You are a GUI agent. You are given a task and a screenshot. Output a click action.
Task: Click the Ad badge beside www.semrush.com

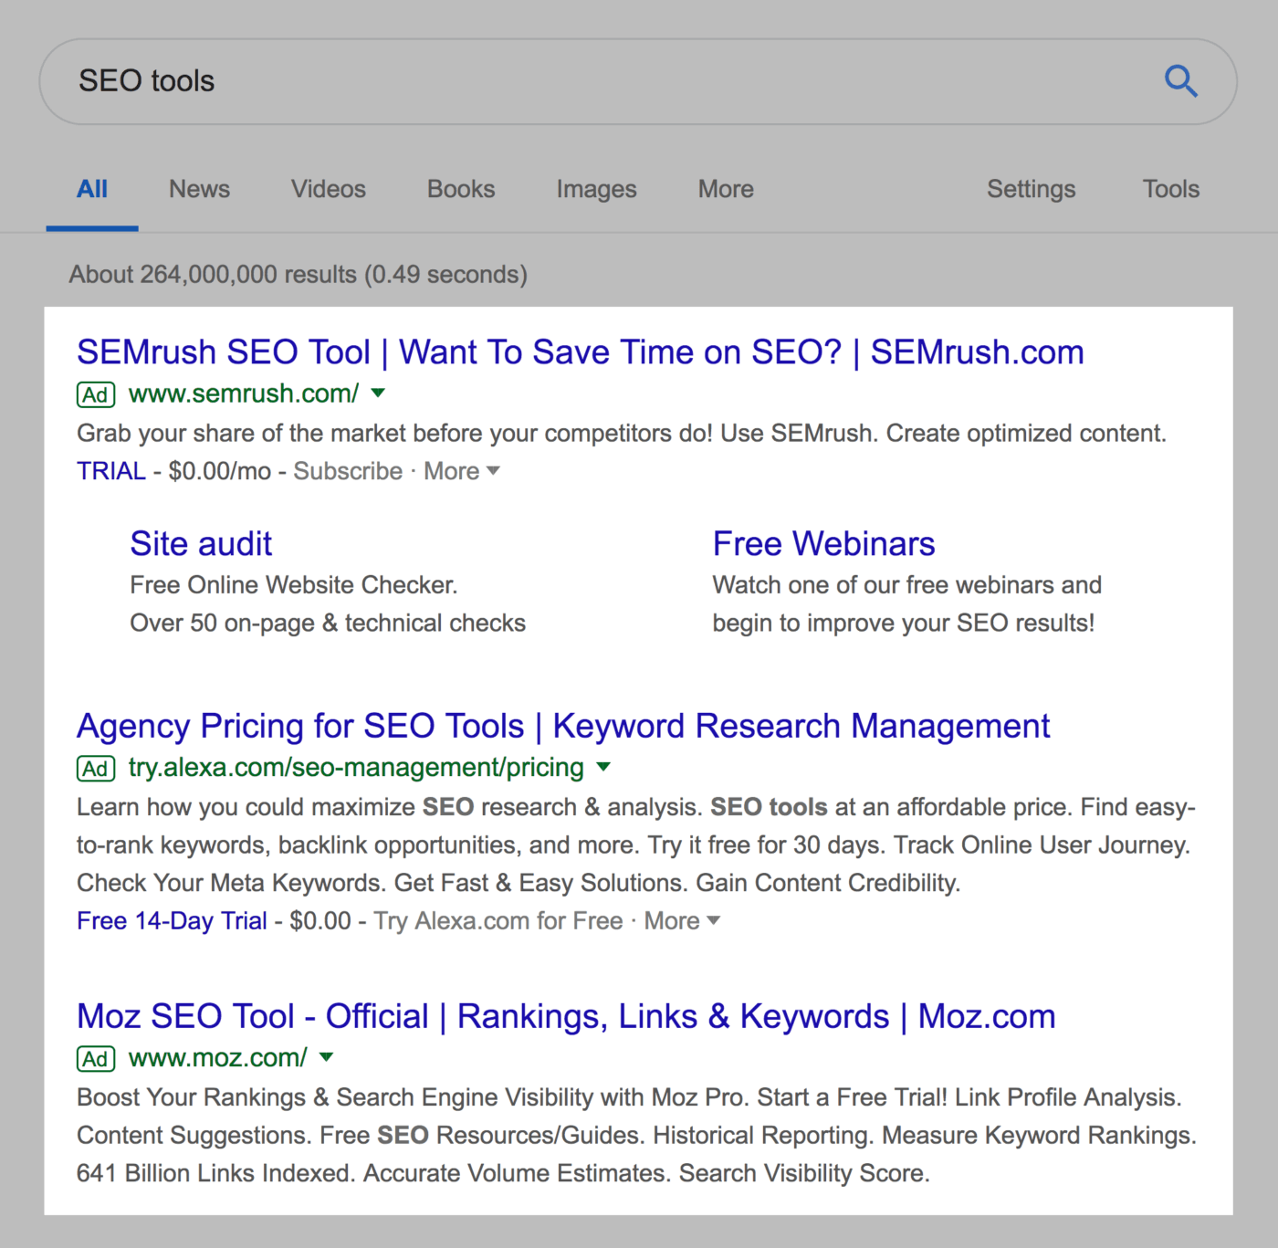pyautogui.click(x=96, y=394)
